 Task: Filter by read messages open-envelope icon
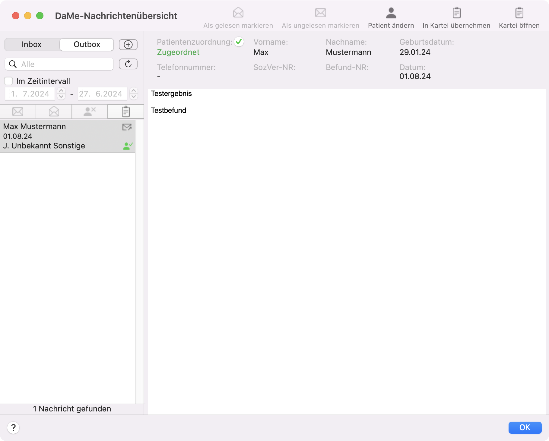pyautogui.click(x=54, y=112)
